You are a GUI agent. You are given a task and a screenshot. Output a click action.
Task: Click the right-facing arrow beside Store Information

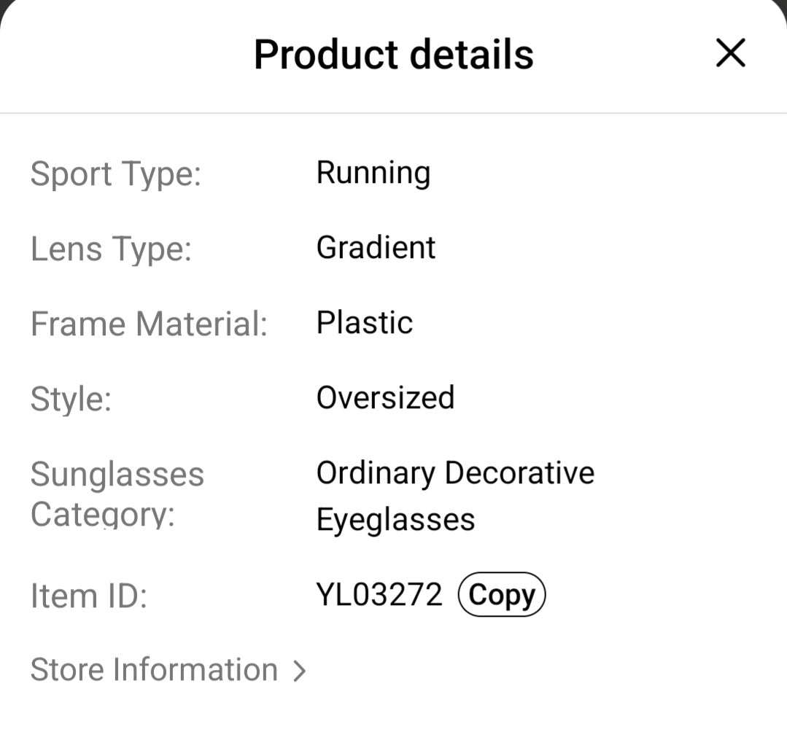point(300,669)
